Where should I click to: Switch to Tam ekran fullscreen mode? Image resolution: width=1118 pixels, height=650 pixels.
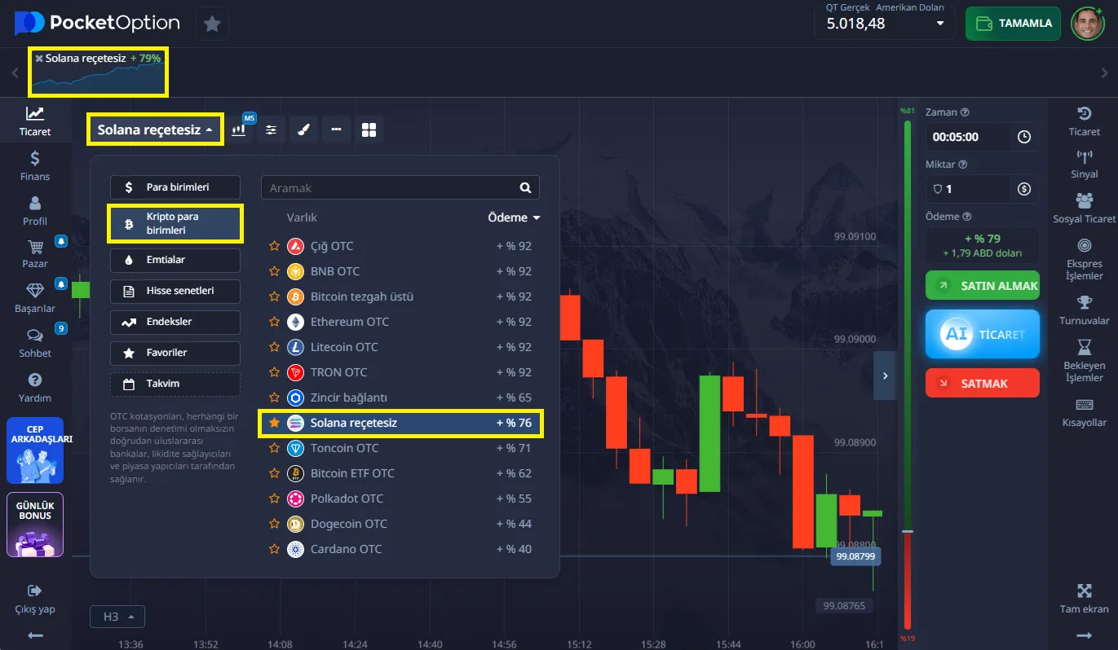(1084, 598)
